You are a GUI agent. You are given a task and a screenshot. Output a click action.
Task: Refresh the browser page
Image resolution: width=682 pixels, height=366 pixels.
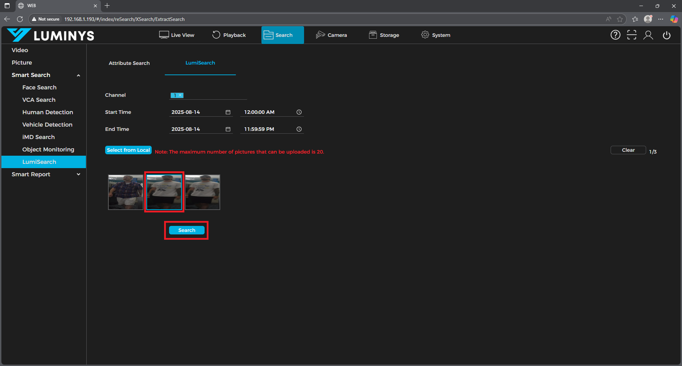tap(20, 19)
